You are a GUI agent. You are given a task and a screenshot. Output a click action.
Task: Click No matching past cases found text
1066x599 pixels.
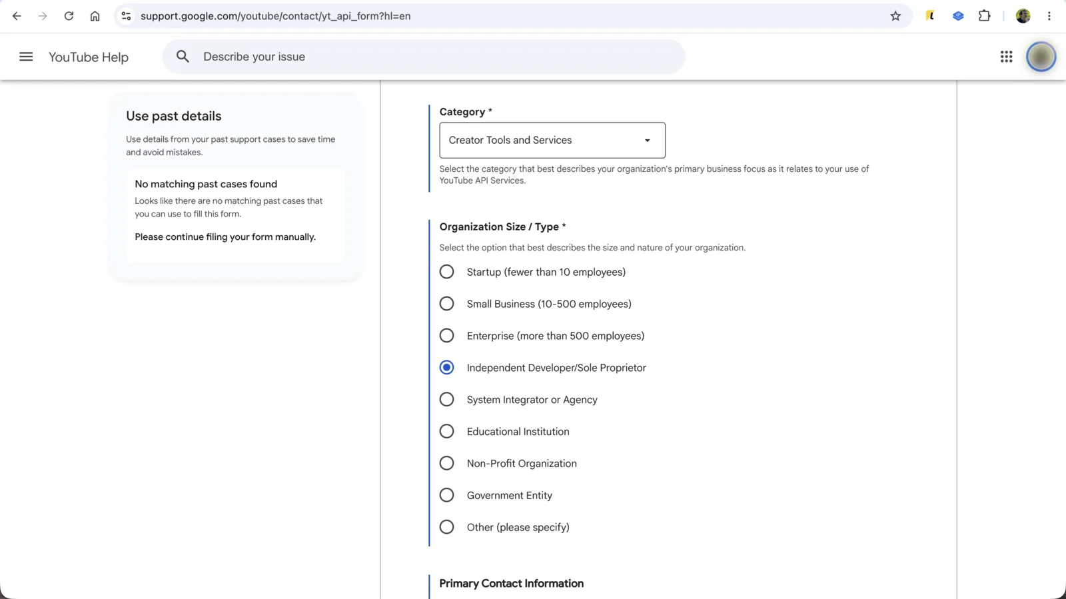point(206,184)
